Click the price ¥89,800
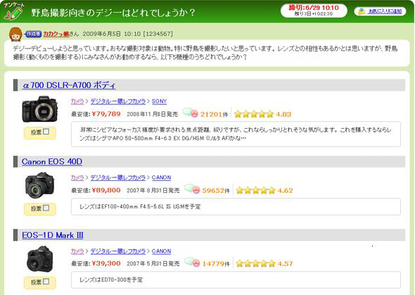This screenshot has height=295, width=415. (x=106, y=190)
